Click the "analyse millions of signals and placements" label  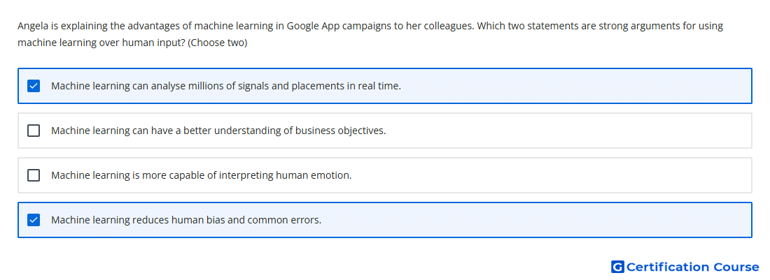tap(226, 86)
